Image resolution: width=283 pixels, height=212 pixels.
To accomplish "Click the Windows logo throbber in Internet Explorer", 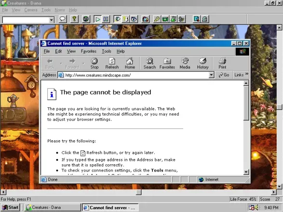I will pyautogui.click(x=243, y=52).
